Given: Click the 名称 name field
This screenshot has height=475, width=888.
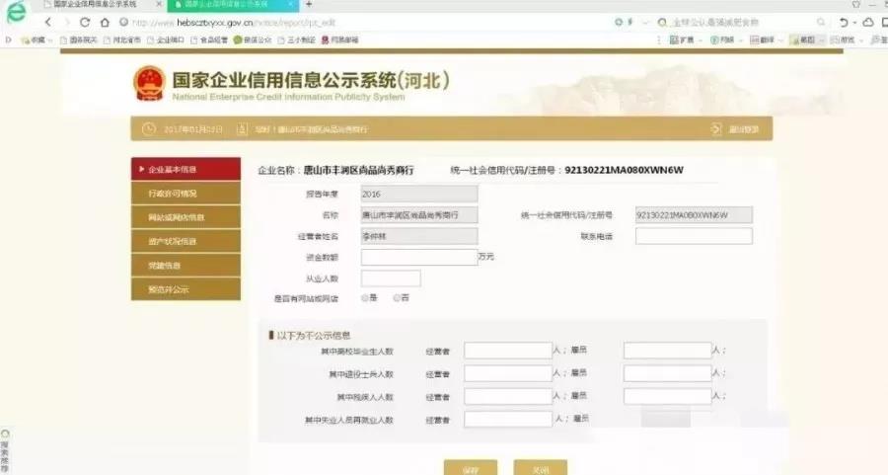Looking at the screenshot, I should [x=419, y=215].
